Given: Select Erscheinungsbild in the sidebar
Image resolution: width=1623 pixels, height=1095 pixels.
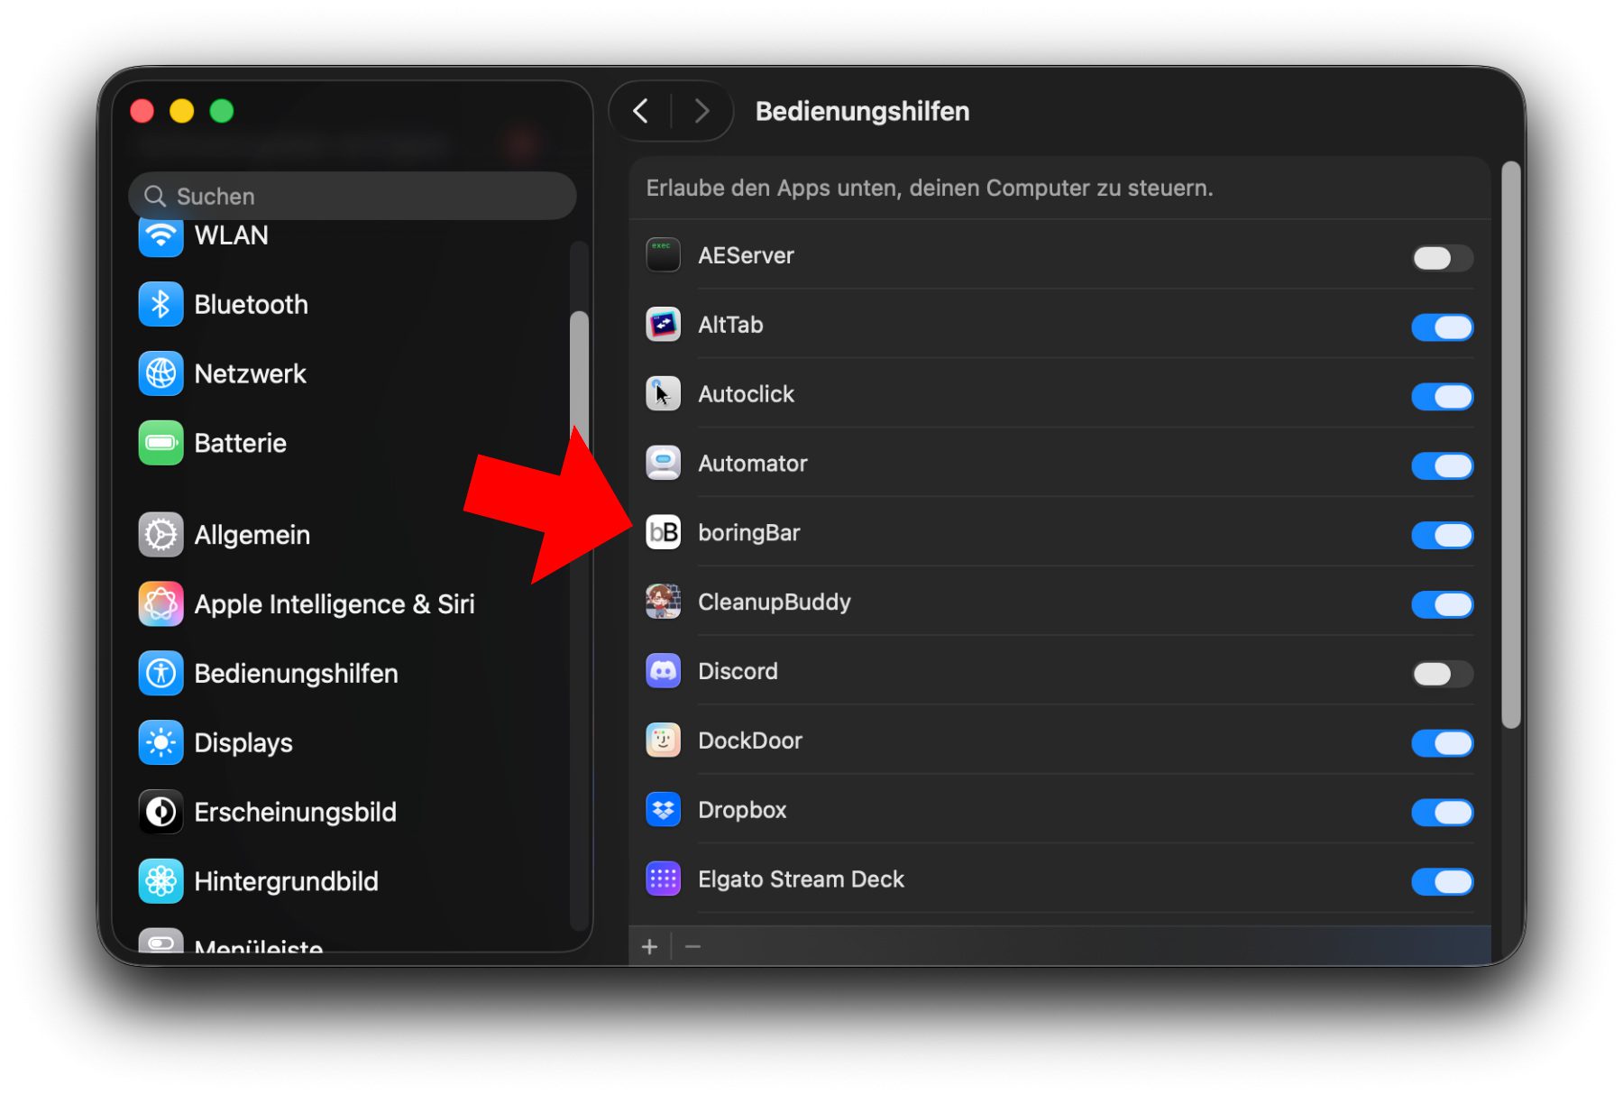Looking at the screenshot, I should pos(296,813).
